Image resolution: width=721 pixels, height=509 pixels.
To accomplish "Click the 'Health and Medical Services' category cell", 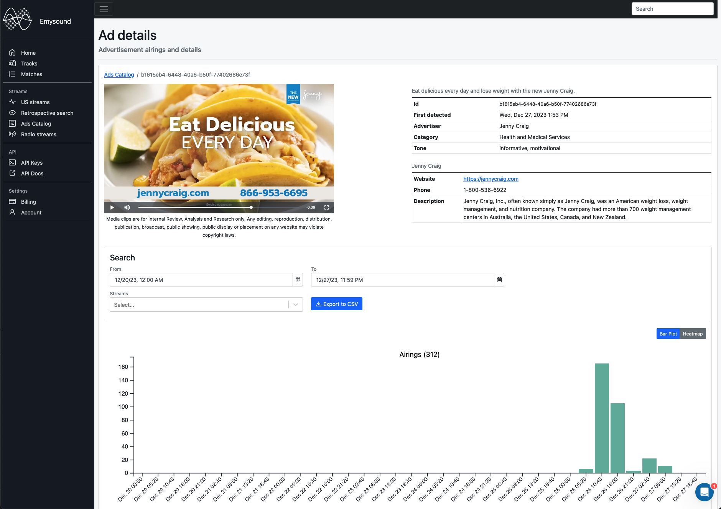I will (535, 137).
